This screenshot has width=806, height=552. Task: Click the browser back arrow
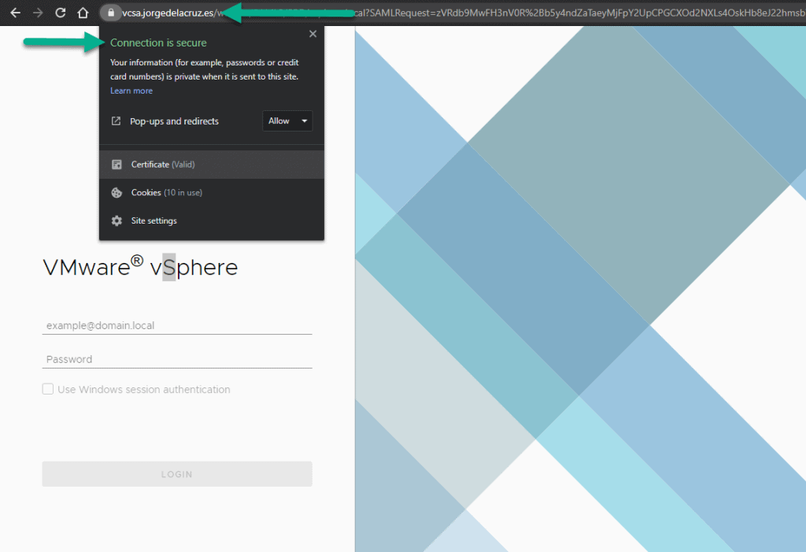coord(16,13)
